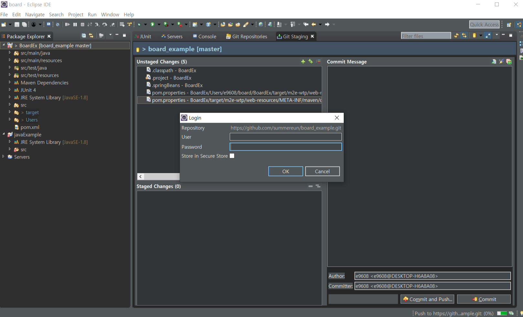The image size is (523, 317).
Task: Expand the Servers project node
Action: 4,157
